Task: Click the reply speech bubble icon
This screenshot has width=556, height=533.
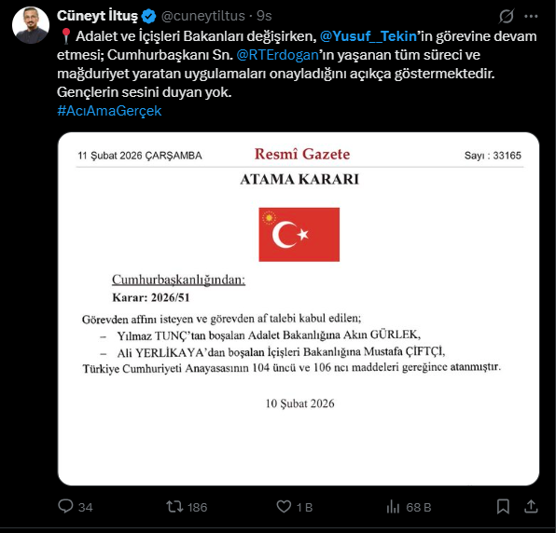Action: click(x=65, y=506)
